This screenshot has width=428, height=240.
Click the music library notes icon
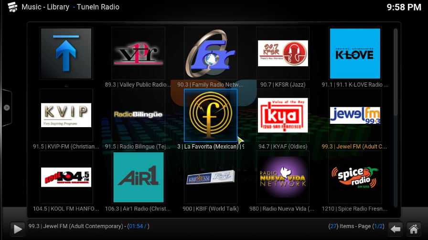coord(12,7)
